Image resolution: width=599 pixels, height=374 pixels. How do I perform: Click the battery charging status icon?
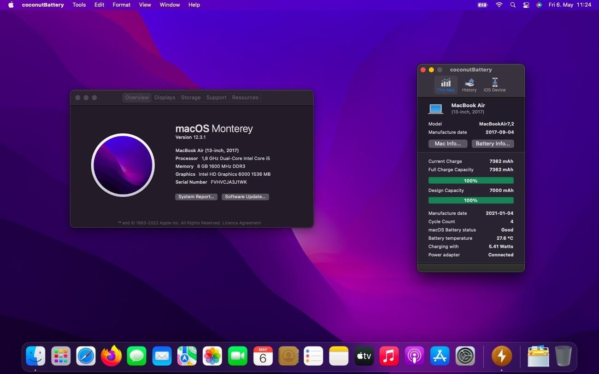482,5
